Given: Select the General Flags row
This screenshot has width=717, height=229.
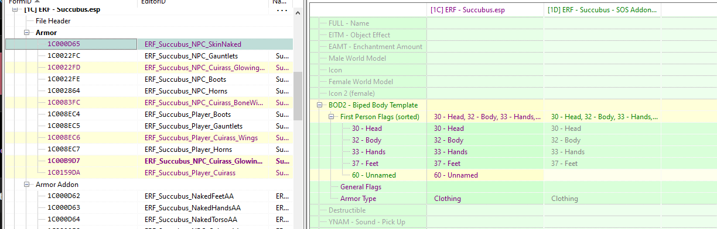Looking at the screenshot, I should pyautogui.click(x=360, y=187).
